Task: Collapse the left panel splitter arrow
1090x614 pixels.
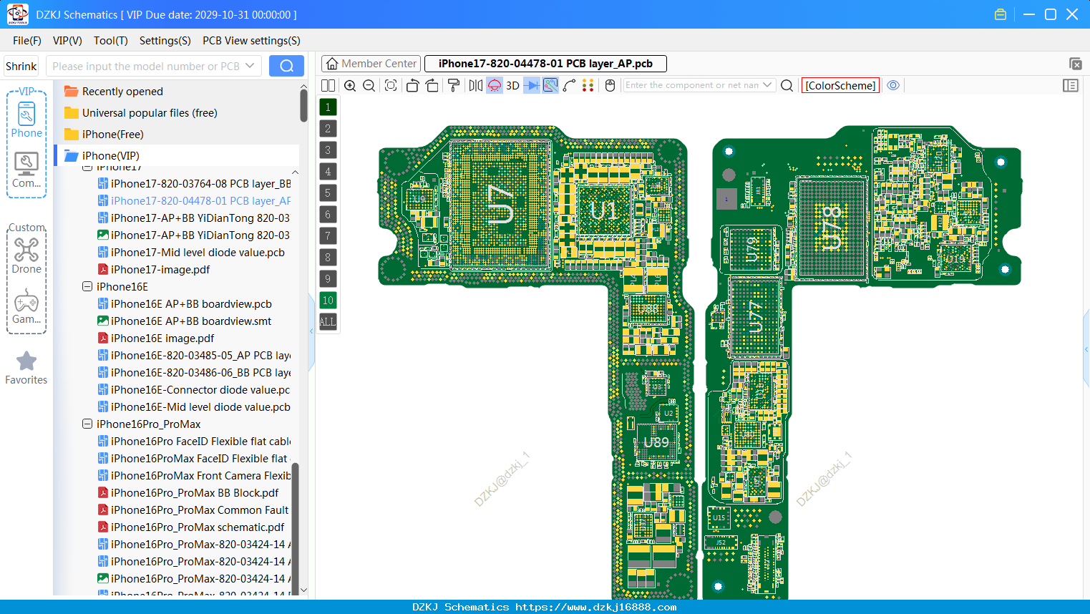Action: click(x=311, y=331)
